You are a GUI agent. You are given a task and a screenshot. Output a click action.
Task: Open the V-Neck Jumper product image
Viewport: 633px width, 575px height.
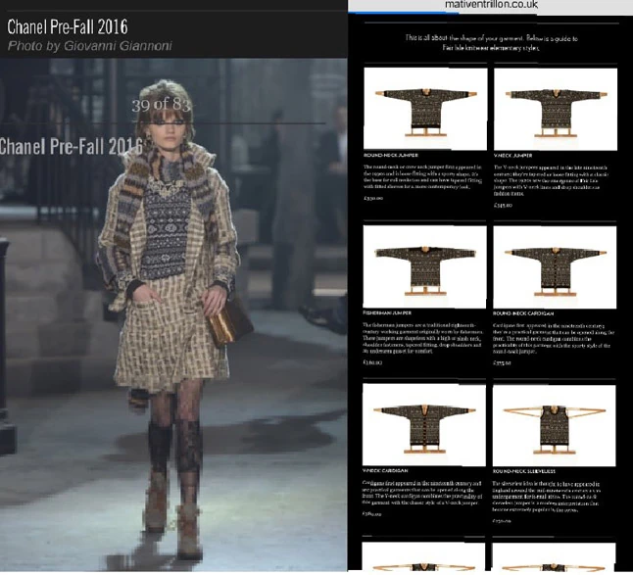click(x=555, y=107)
